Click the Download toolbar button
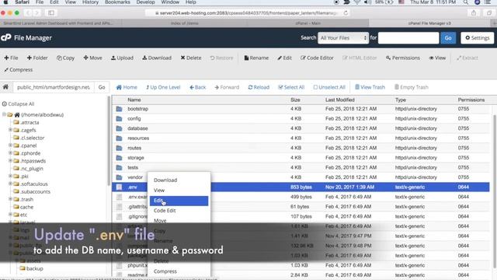 point(157,58)
